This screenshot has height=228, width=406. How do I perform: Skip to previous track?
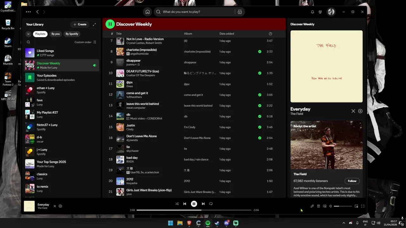(185, 204)
